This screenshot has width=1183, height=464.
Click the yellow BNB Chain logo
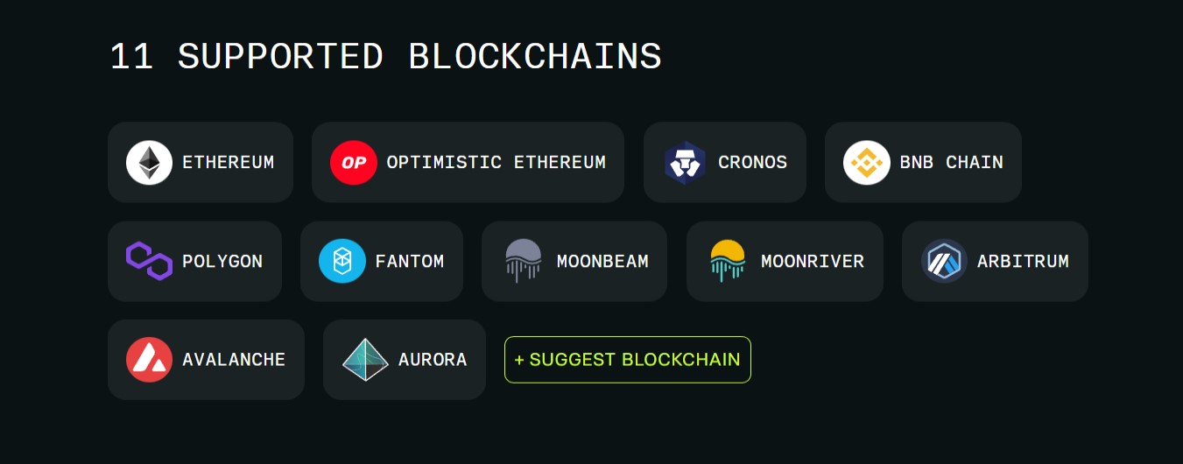tap(867, 163)
